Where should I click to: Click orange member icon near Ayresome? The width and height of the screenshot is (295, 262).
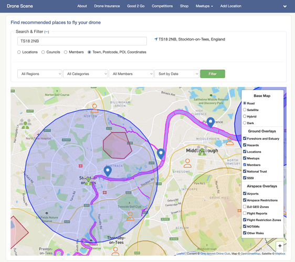coord(187,163)
